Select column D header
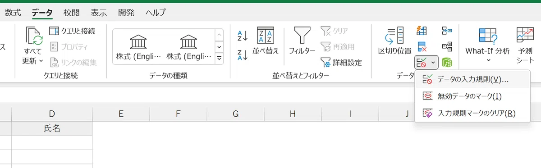The width and height of the screenshot is (541, 168). click(52, 114)
